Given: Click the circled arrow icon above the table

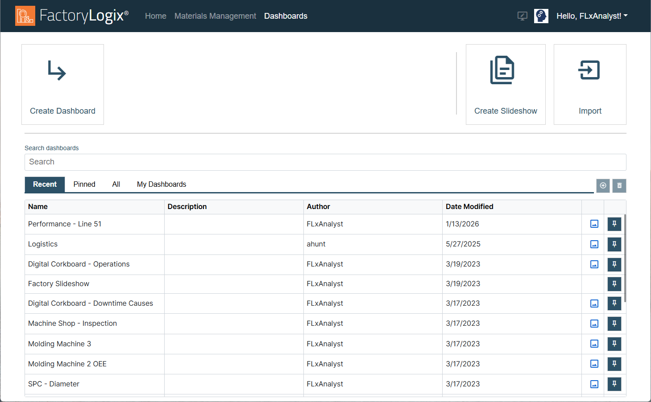Looking at the screenshot, I should [603, 185].
